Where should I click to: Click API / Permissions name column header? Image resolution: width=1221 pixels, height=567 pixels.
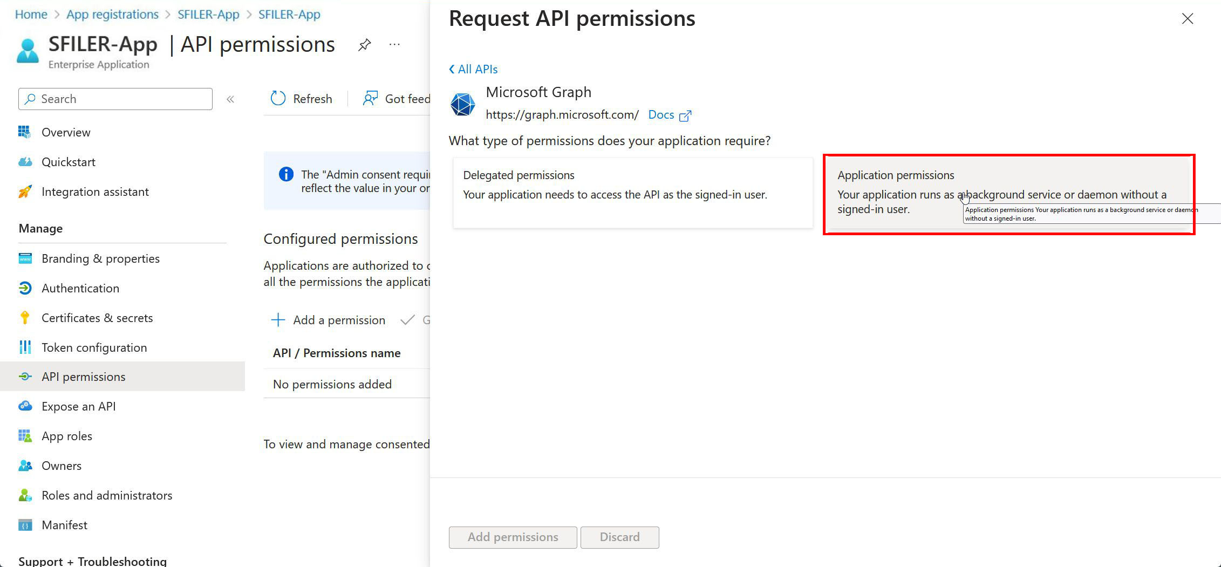coord(337,353)
